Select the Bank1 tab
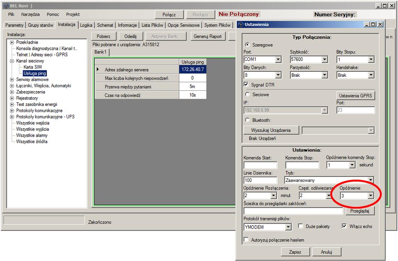Viewport: 398px width, 261px height. [x=100, y=52]
